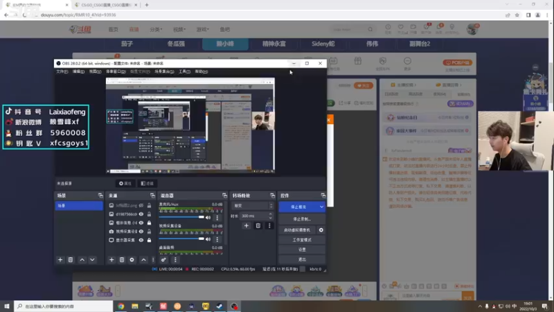554x312 pixels.
Task: Open the OBS Tools menu
Action: tap(184, 71)
